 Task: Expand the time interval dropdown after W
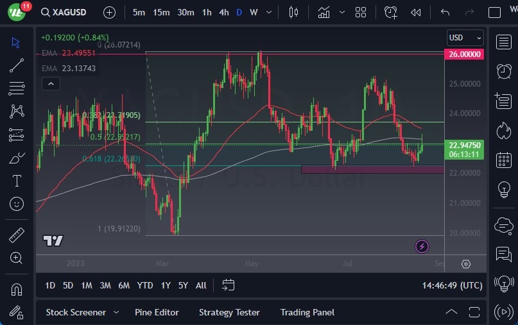point(268,12)
